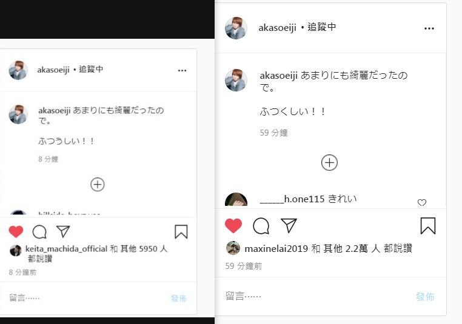Open more options menu on right post
This screenshot has width=462, height=324.
click(x=429, y=28)
